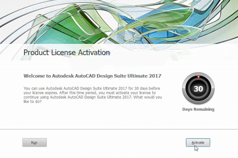Click the "continue using Autodesk" text line
This screenshot has width=238, height=158.
pyautogui.click(x=93, y=97)
